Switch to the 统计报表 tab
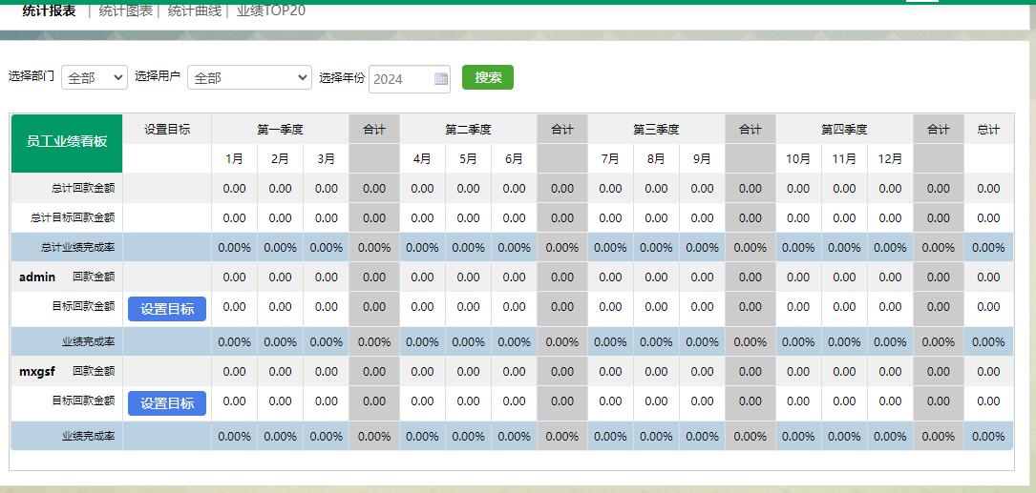The height and width of the screenshot is (493, 1036). (x=49, y=11)
